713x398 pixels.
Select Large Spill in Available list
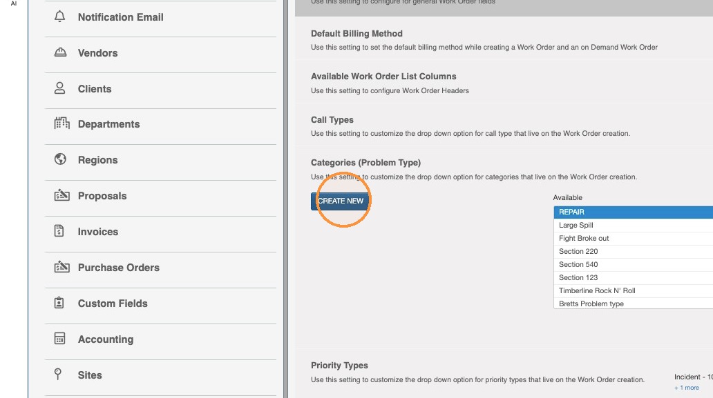coord(634,225)
